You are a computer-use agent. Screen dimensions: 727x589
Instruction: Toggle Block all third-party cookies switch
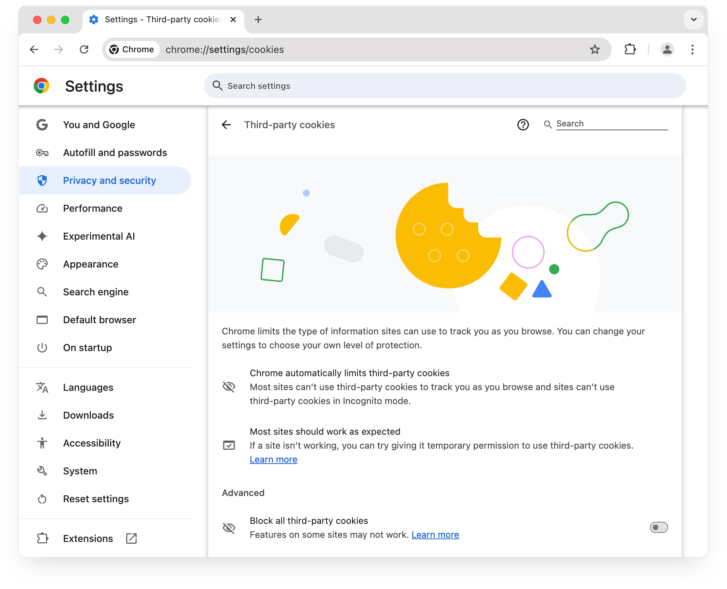[658, 527]
